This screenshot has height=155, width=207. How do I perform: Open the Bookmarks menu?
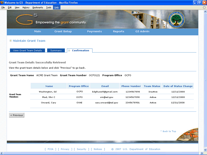(x=38, y=7)
